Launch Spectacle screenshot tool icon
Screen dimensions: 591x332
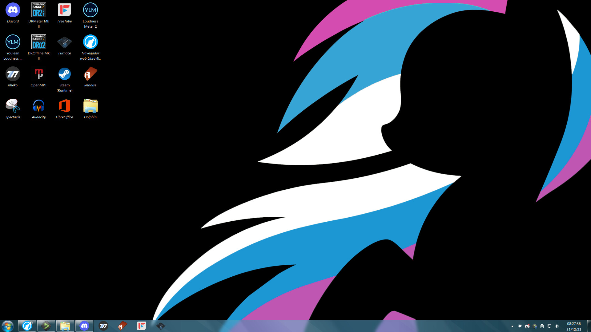(x=13, y=106)
